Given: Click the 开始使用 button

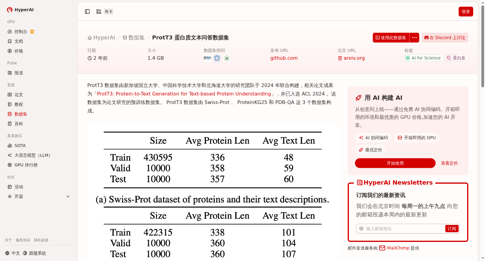Looking at the screenshot, I should (395, 163).
